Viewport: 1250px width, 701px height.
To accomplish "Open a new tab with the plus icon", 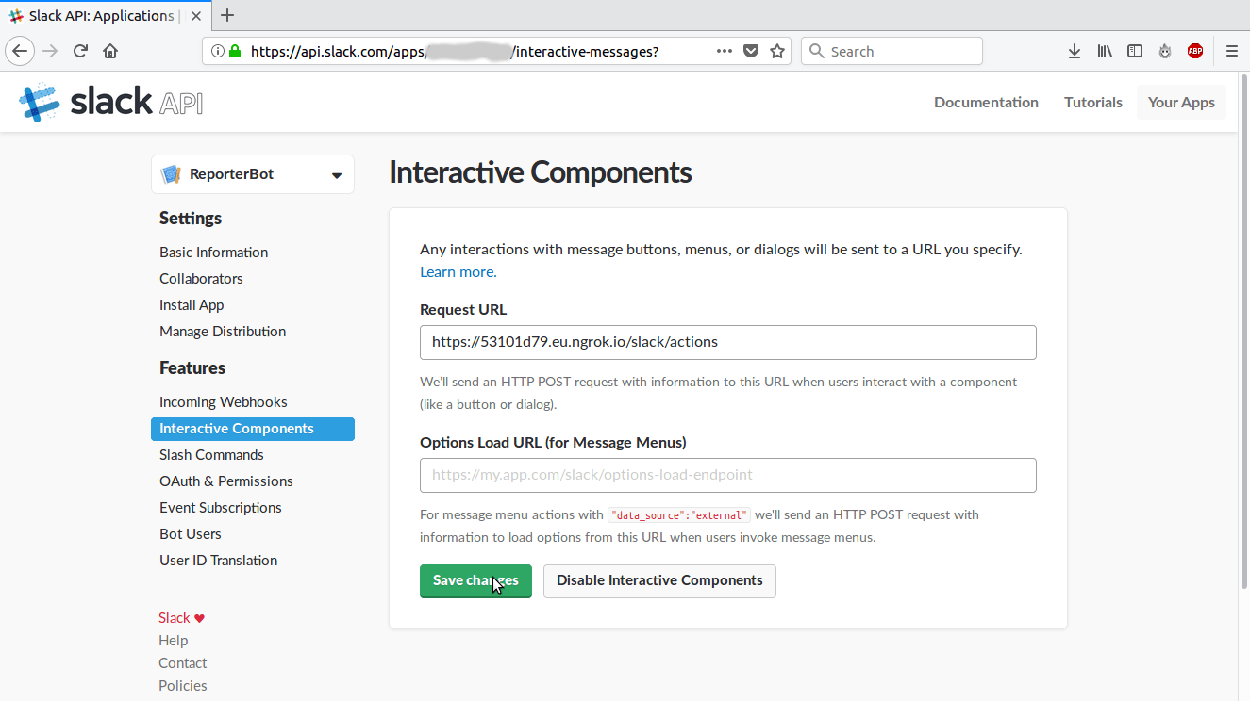I will coord(226,15).
